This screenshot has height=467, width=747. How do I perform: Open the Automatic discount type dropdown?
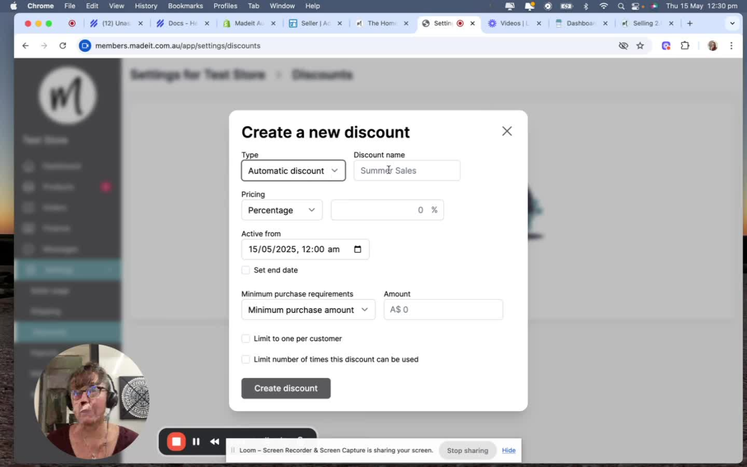pos(294,170)
